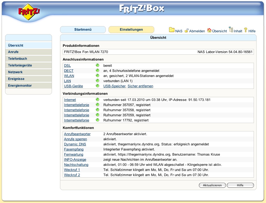Click the FRITZ! logo in header

click(29, 12)
